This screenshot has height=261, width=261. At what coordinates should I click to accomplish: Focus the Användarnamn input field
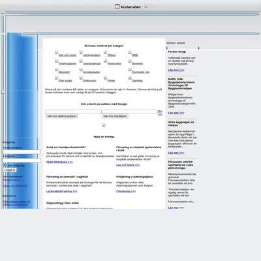pos(22,152)
